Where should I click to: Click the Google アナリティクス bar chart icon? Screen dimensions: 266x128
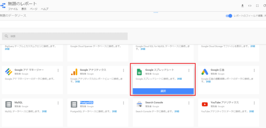pos(74,72)
